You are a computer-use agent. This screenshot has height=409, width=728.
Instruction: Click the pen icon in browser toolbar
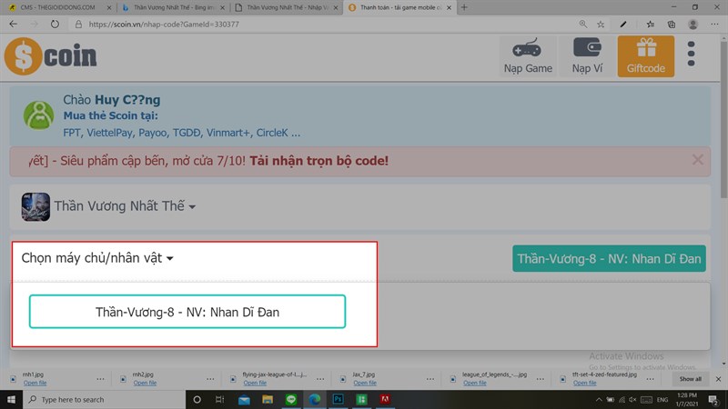623,25
